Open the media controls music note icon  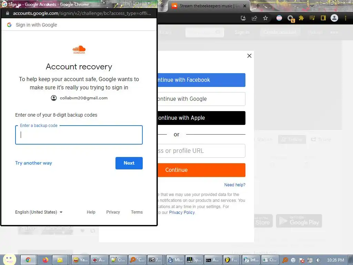tap(312, 18)
